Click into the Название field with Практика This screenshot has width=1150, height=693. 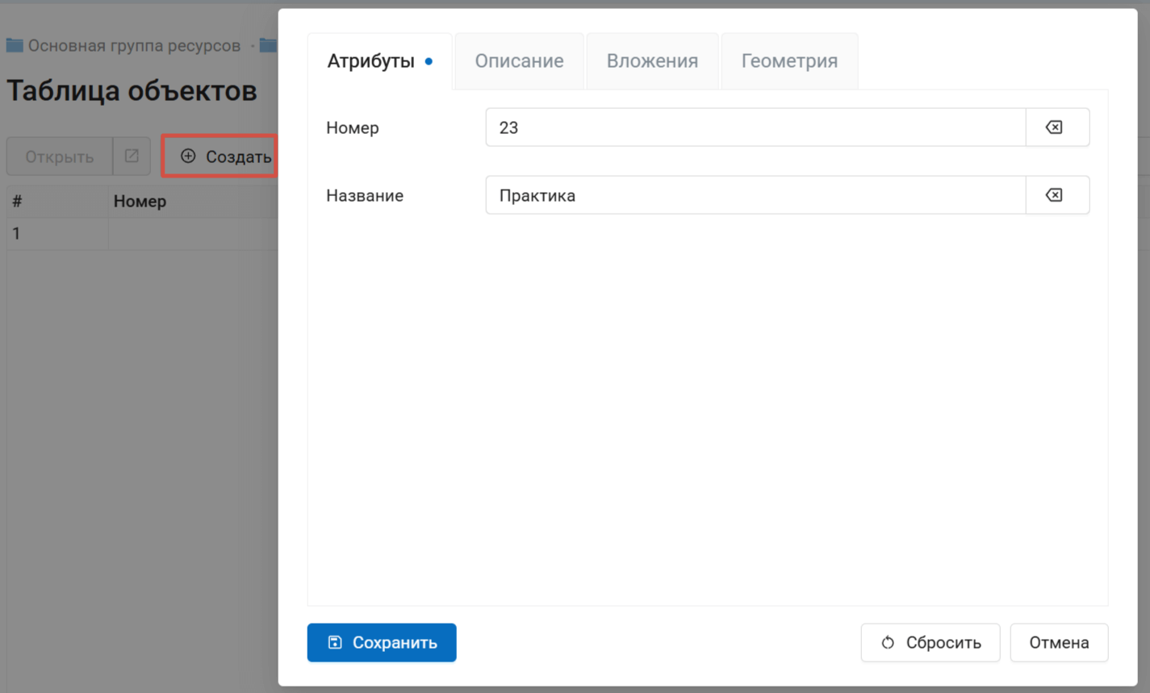click(x=755, y=195)
